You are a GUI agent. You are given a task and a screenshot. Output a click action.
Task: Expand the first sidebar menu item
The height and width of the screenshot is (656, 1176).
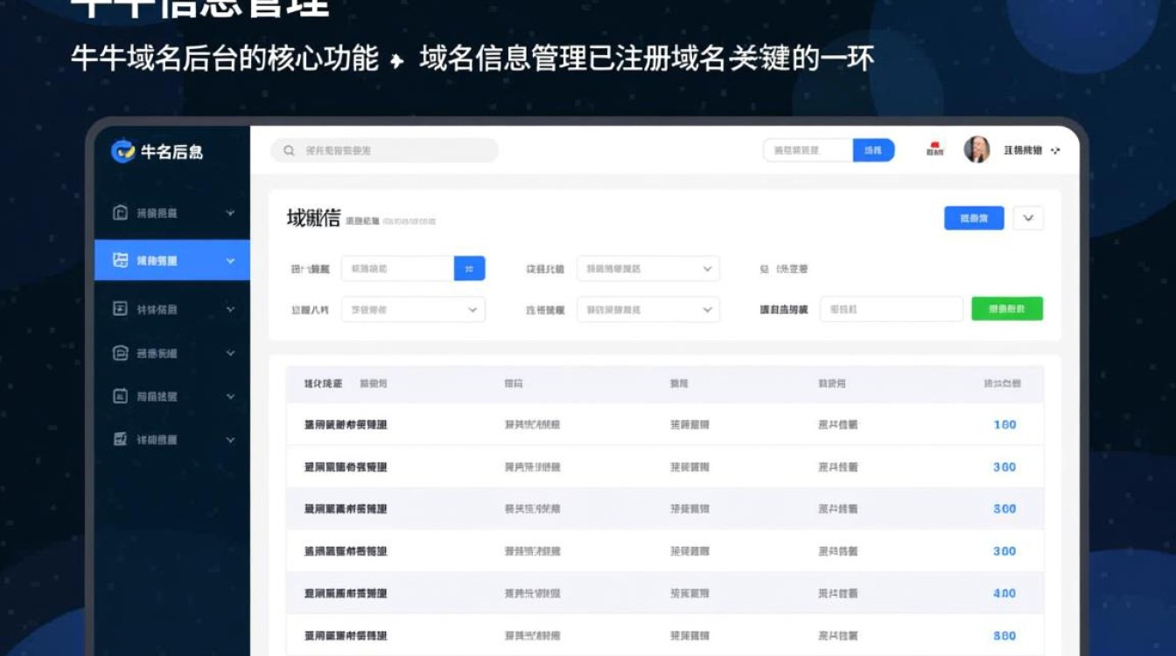point(230,213)
